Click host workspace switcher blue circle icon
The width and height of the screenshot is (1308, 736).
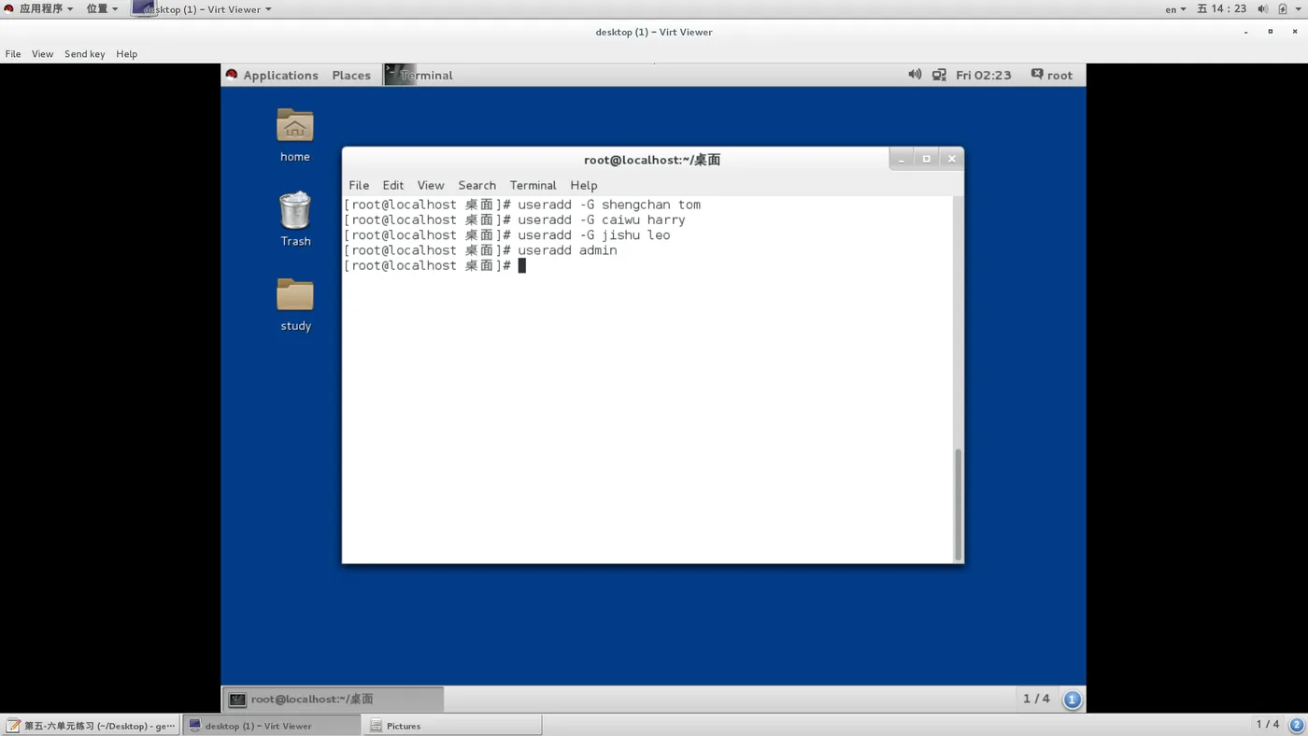pyautogui.click(x=1297, y=725)
